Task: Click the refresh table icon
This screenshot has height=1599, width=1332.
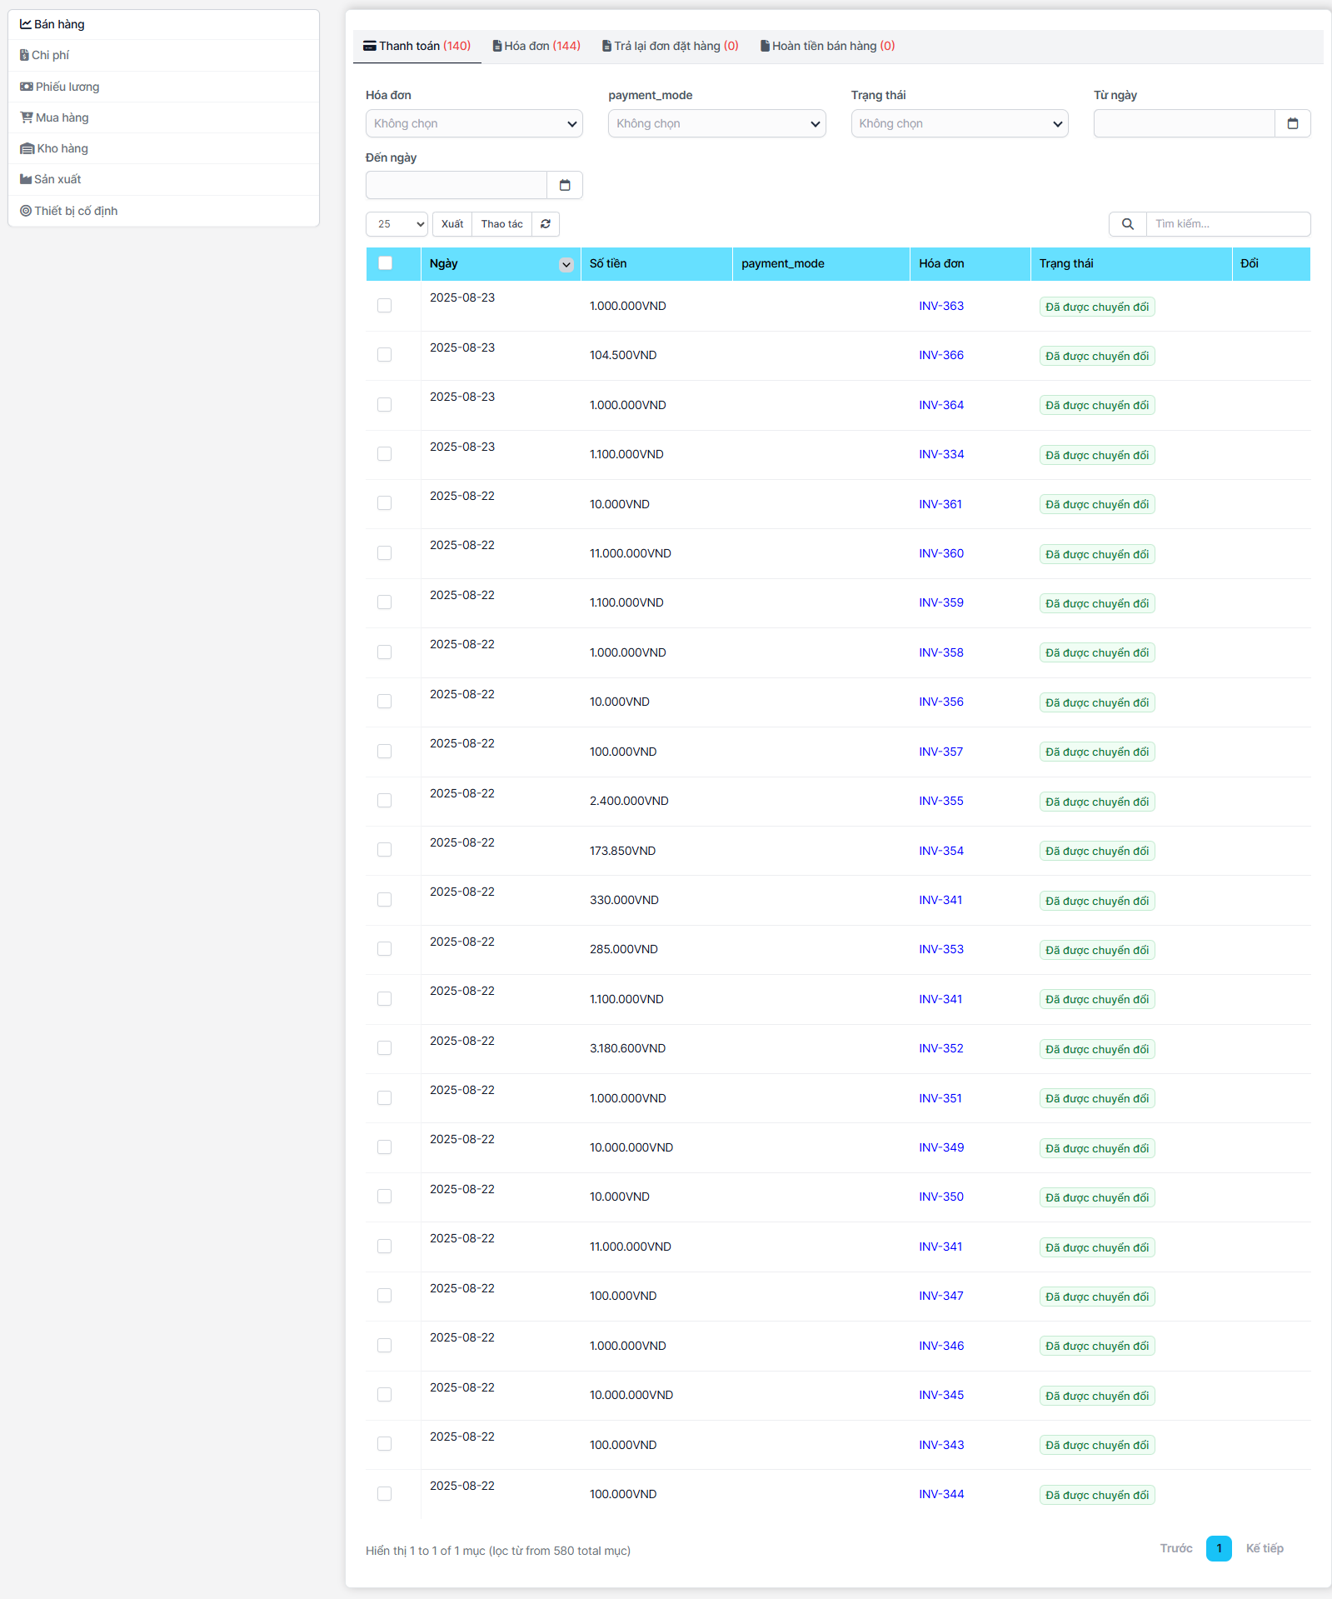Action: pyautogui.click(x=546, y=224)
